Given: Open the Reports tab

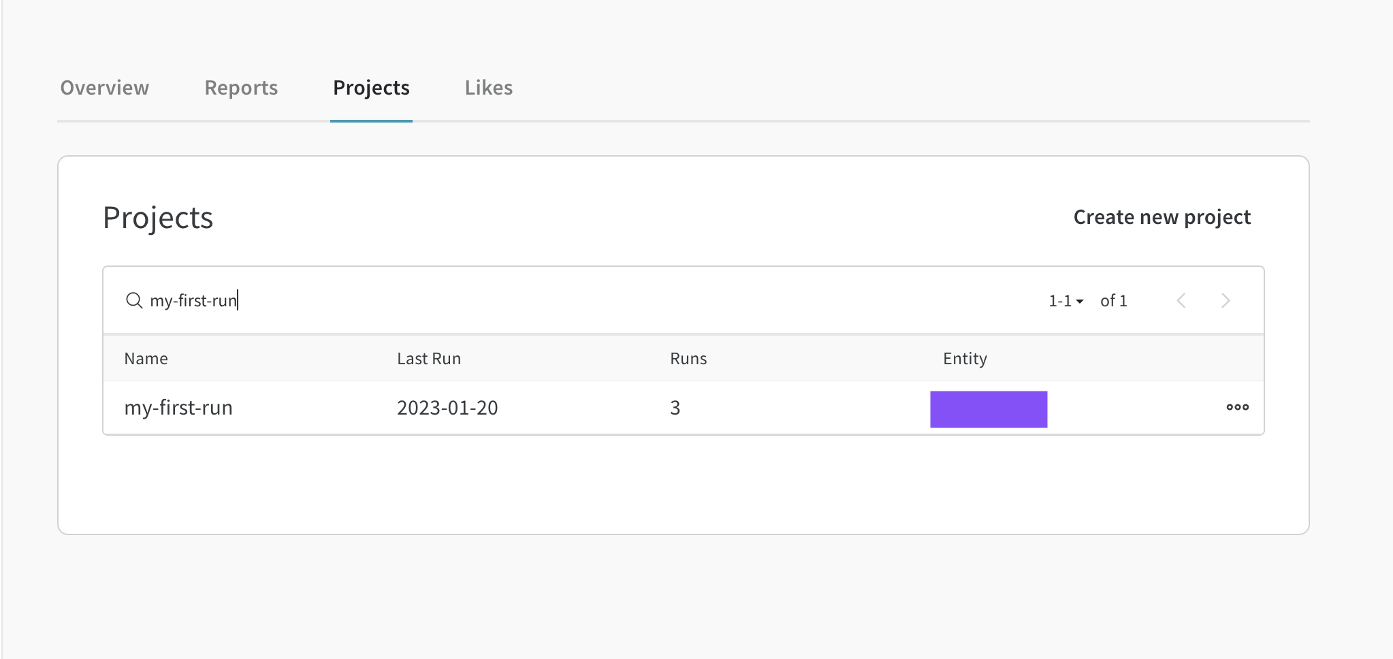Looking at the screenshot, I should point(241,88).
